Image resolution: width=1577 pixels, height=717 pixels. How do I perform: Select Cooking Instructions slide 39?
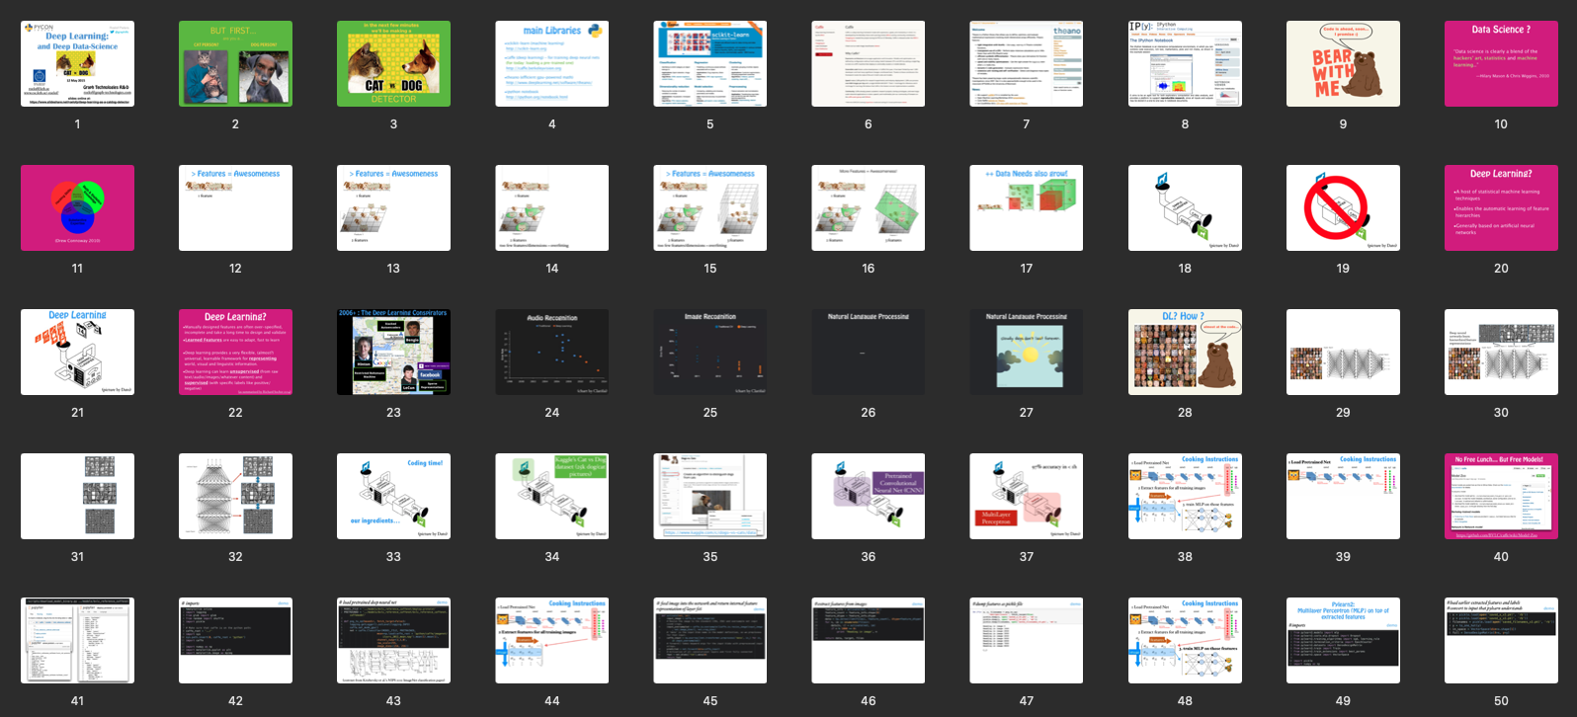1343,496
